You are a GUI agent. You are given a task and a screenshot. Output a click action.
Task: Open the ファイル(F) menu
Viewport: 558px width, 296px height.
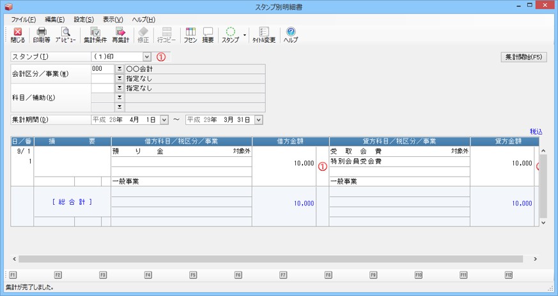tap(24, 19)
